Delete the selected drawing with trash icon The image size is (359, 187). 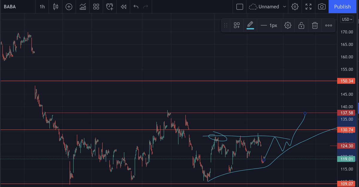[315, 25]
